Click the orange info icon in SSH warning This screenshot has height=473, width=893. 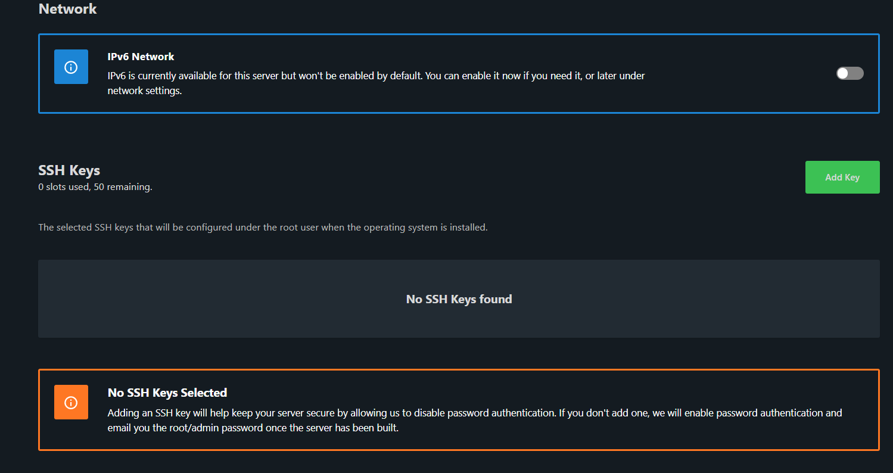tap(71, 402)
